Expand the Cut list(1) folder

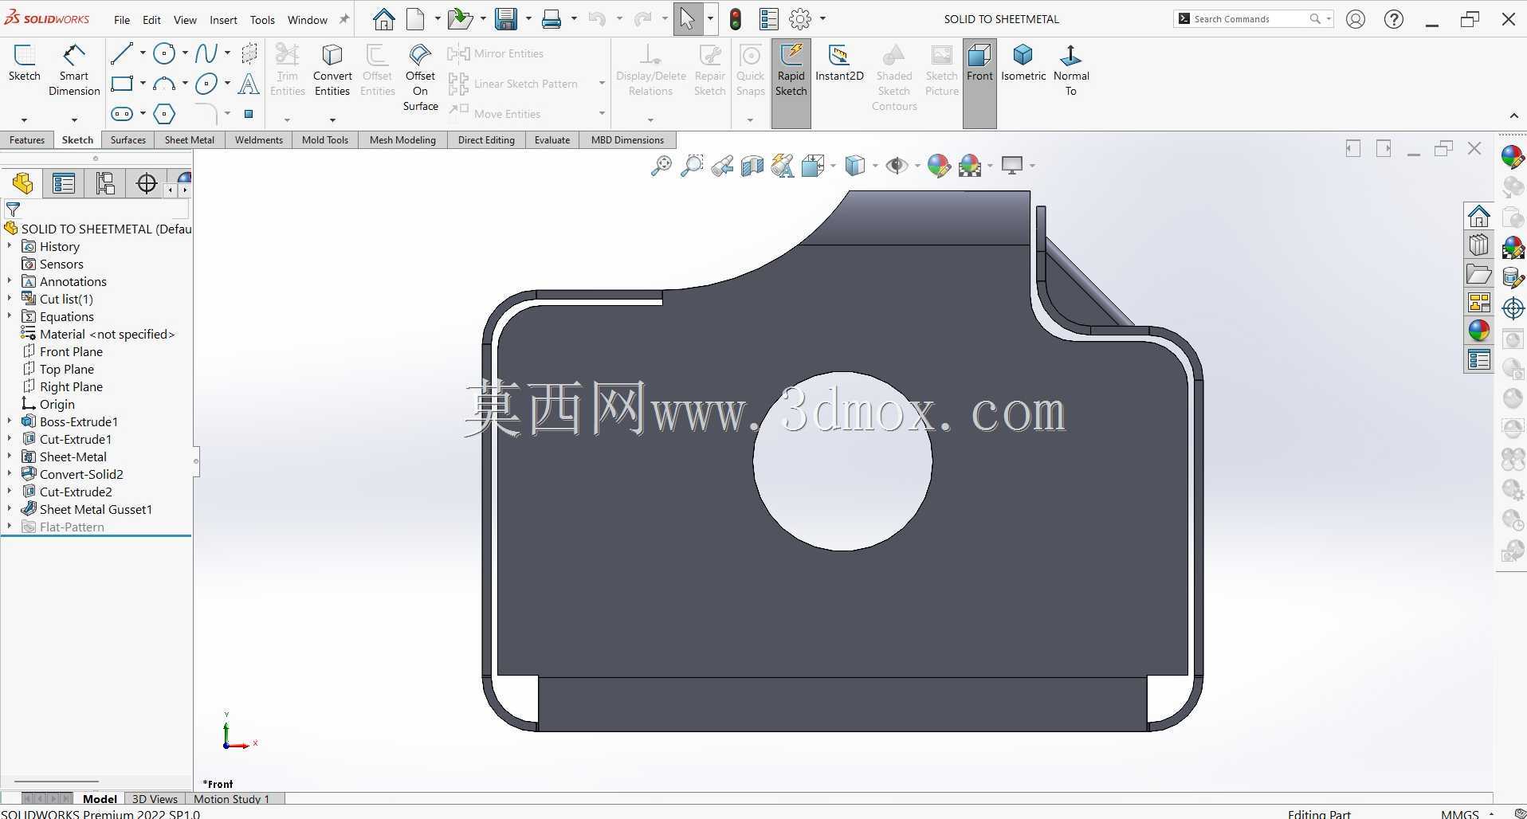click(10, 299)
